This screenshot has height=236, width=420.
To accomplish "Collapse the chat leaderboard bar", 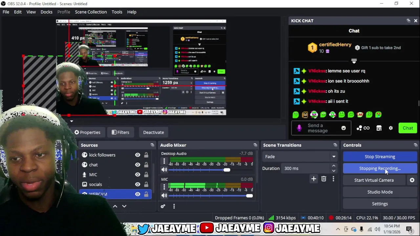I will click(x=354, y=61).
